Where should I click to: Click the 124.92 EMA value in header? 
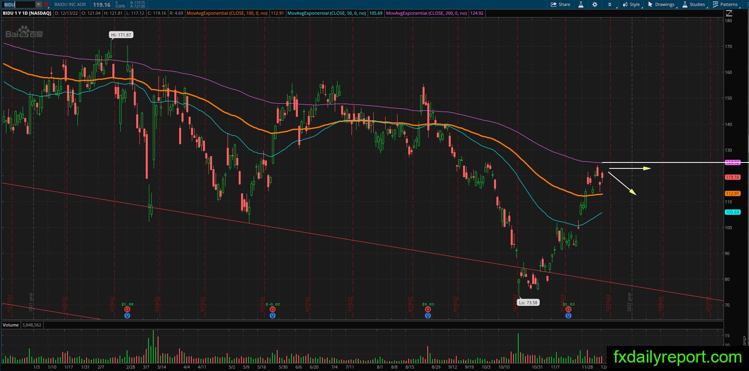point(477,13)
